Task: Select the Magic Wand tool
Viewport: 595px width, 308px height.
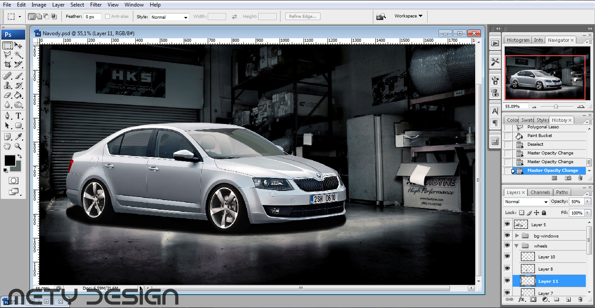Action: (18, 55)
